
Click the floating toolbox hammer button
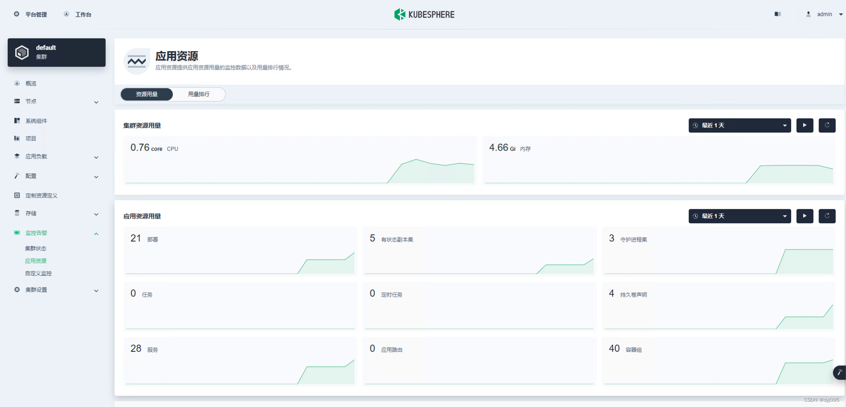840,372
